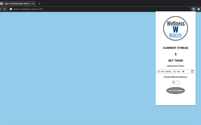
Task: Click the Choose Minutes Interval label
Action: pos(176,77)
